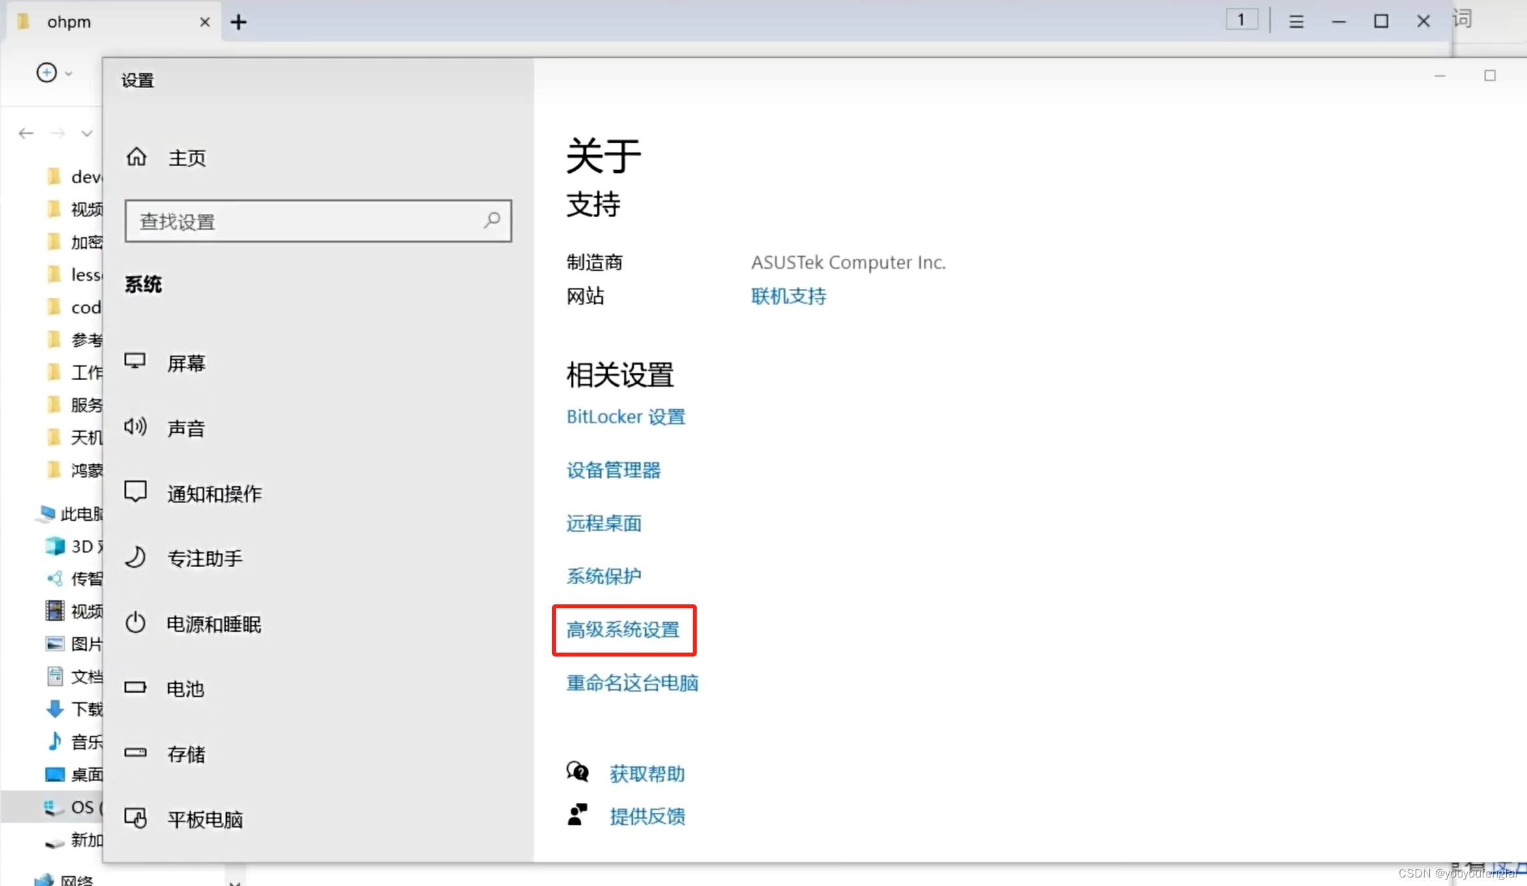The width and height of the screenshot is (1527, 886).
Task: Click the 重命名这台电脑 link
Action: click(632, 683)
